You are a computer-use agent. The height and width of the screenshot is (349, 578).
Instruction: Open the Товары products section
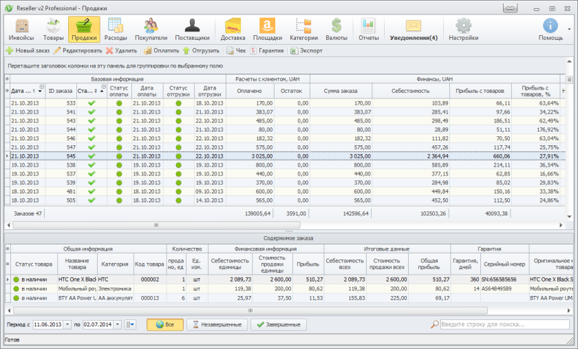pos(54,30)
